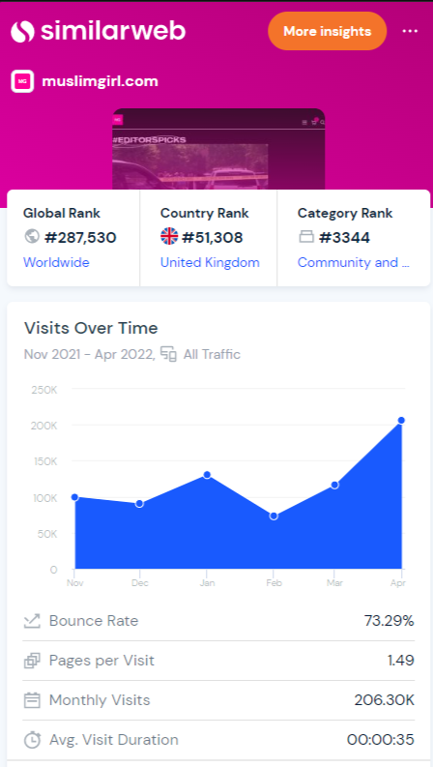Click the 250K y-axis label

click(x=44, y=390)
